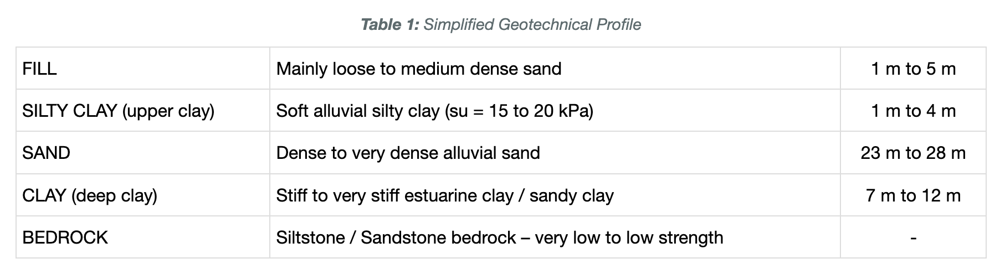Select the BEDROCK layer name cell
This screenshot has width=1005, height=279.
coord(143,237)
